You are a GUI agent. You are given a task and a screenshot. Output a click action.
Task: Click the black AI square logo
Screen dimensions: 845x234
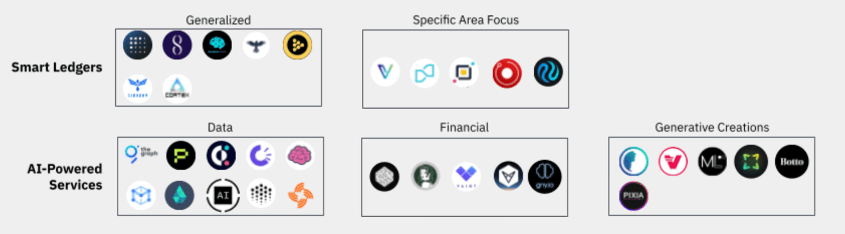pyautogui.click(x=223, y=195)
